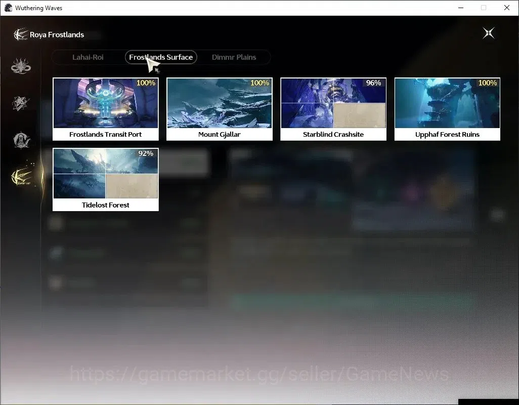Switch to the Dimmr Plains tab
The image size is (519, 405).
coord(234,57)
